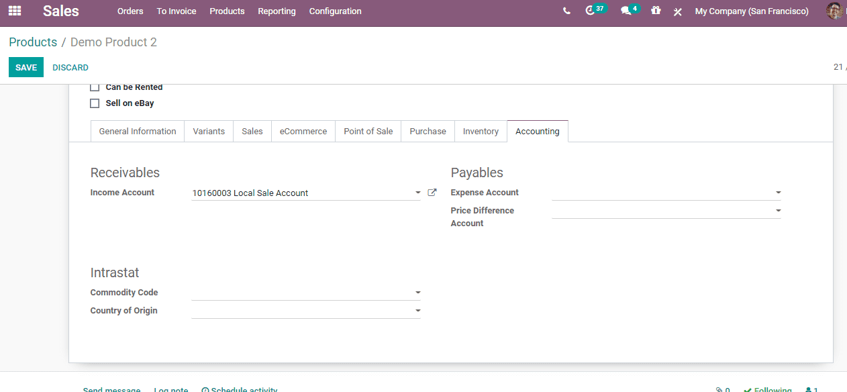Open the To Invoice menu
This screenshot has width=847, height=392.
177,11
